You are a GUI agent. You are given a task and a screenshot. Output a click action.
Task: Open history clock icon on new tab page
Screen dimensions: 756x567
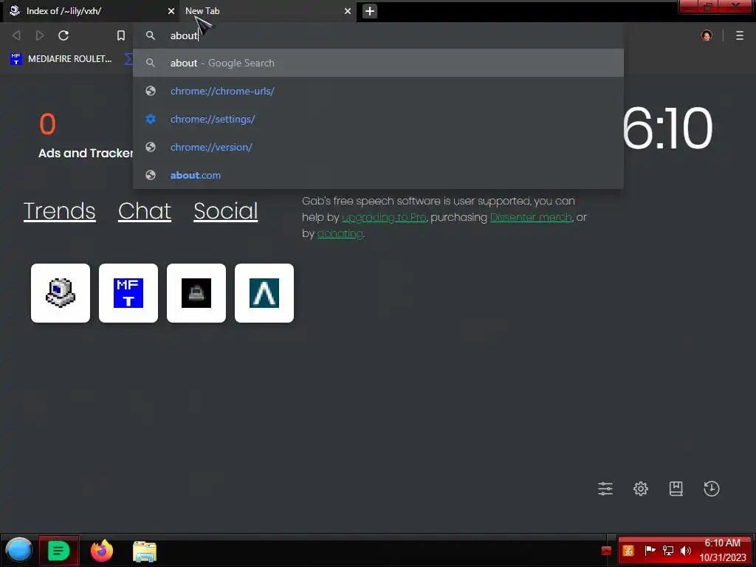tap(712, 489)
